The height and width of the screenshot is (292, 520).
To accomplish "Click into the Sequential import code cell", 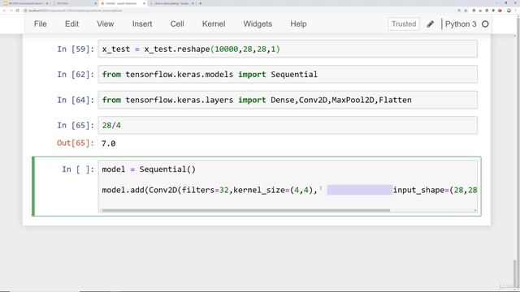I will click(288, 74).
